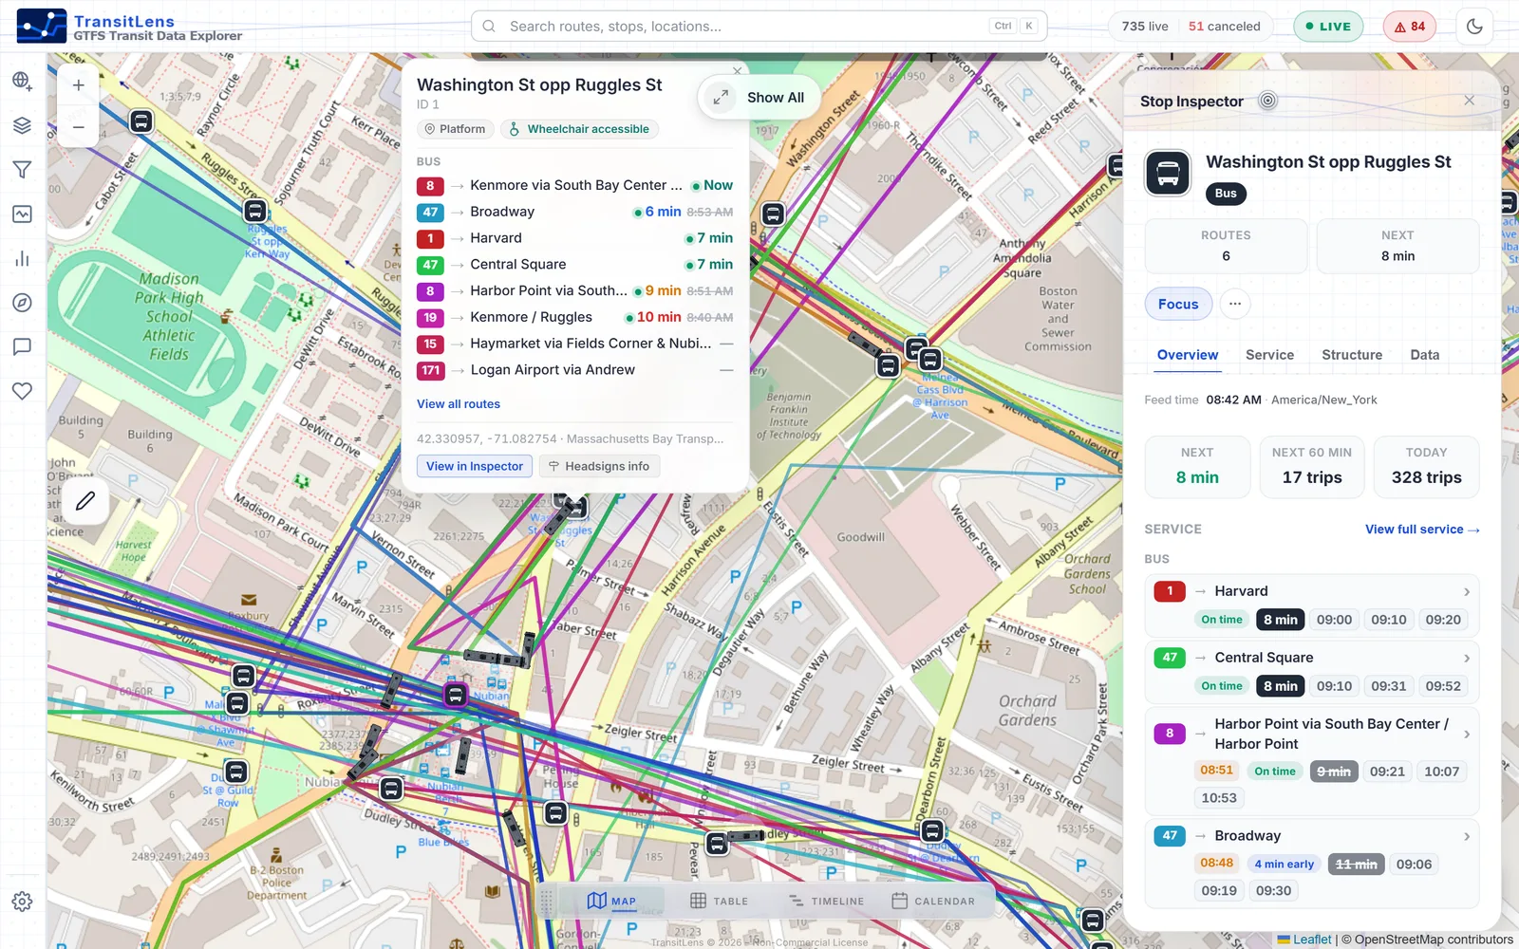The image size is (1519, 949).
Task: Select route 47 Broadway row in popup
Action: (x=575, y=212)
